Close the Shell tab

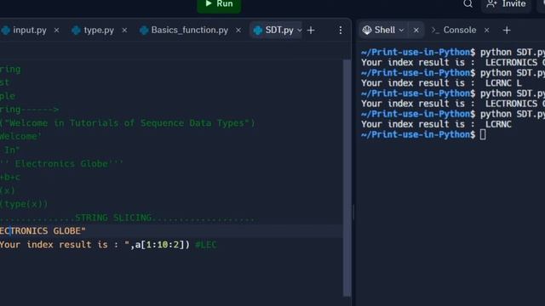click(416, 31)
